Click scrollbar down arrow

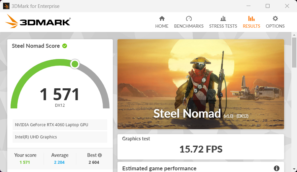[294, 169]
